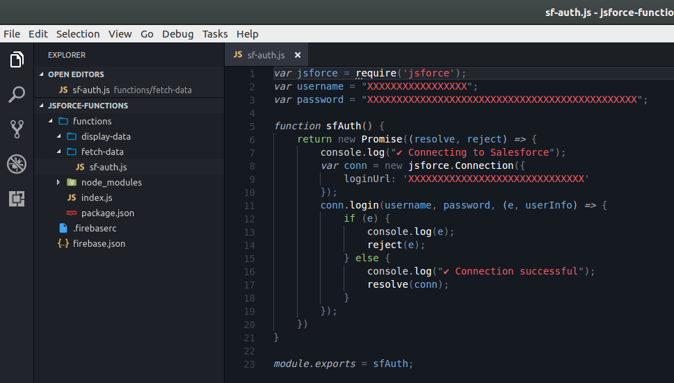
Task: Collapse the Open Editors section
Action: click(x=42, y=74)
